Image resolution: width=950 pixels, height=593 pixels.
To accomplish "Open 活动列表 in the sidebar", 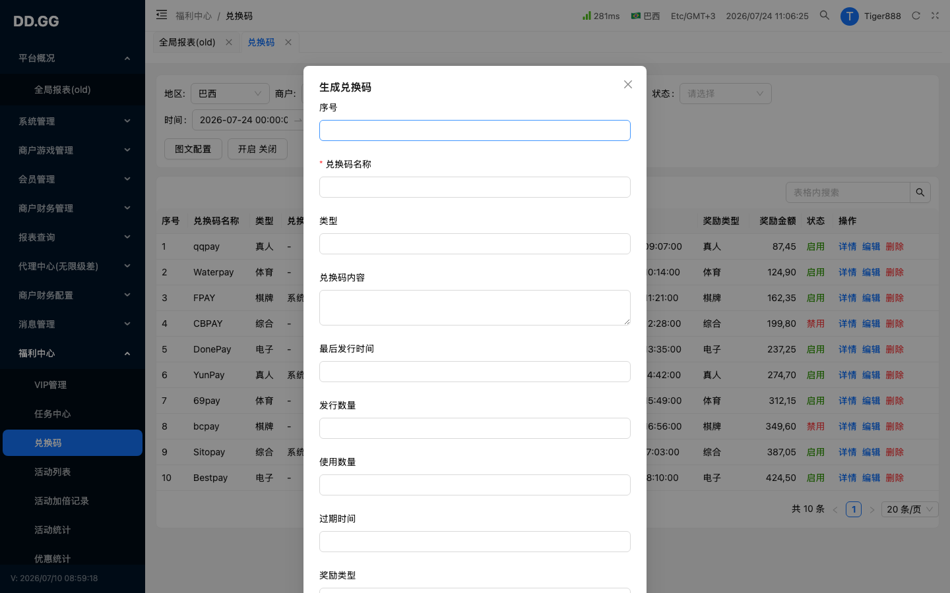I will click(73, 472).
